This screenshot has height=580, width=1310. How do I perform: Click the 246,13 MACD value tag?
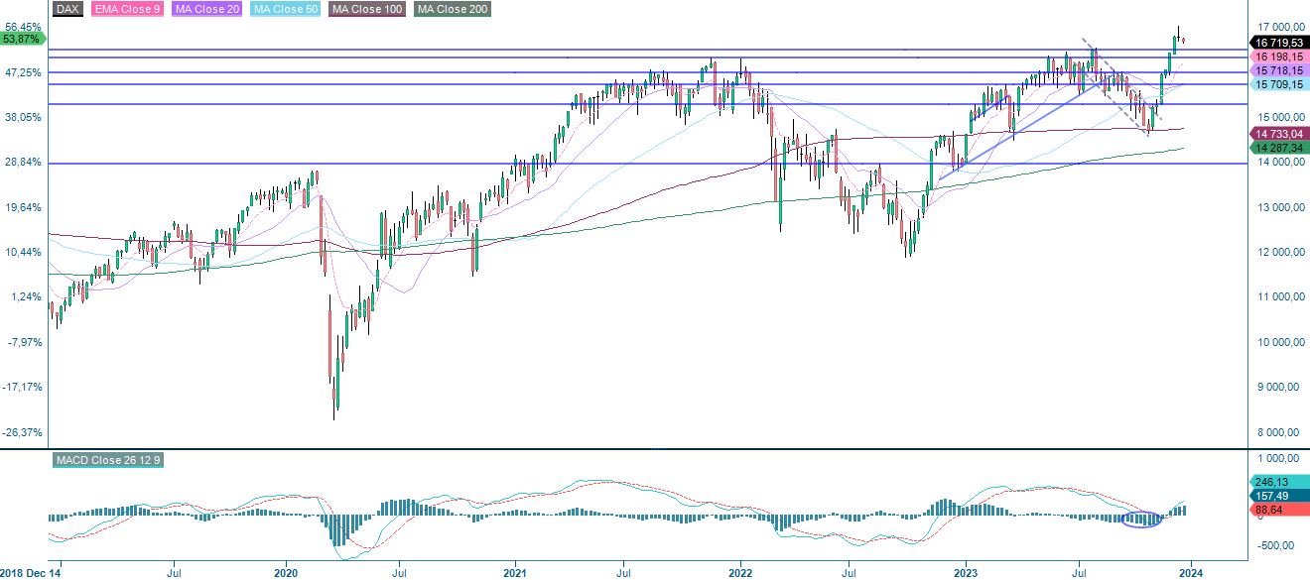point(1279,481)
